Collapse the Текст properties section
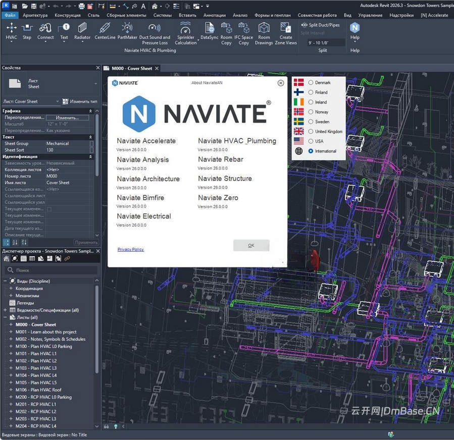This screenshot has width=454, height=440. tap(90, 137)
